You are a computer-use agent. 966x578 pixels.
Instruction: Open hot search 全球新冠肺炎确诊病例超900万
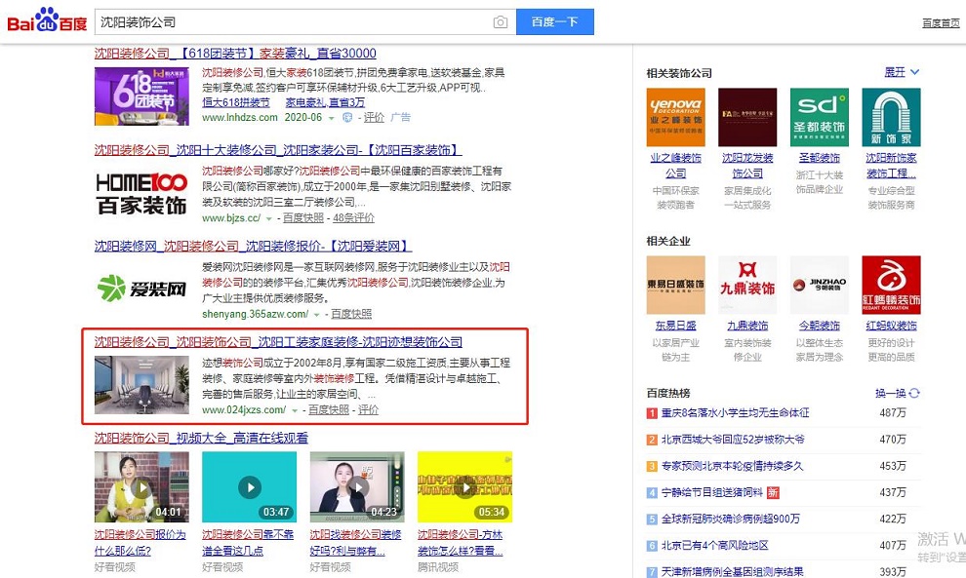pyautogui.click(x=731, y=519)
